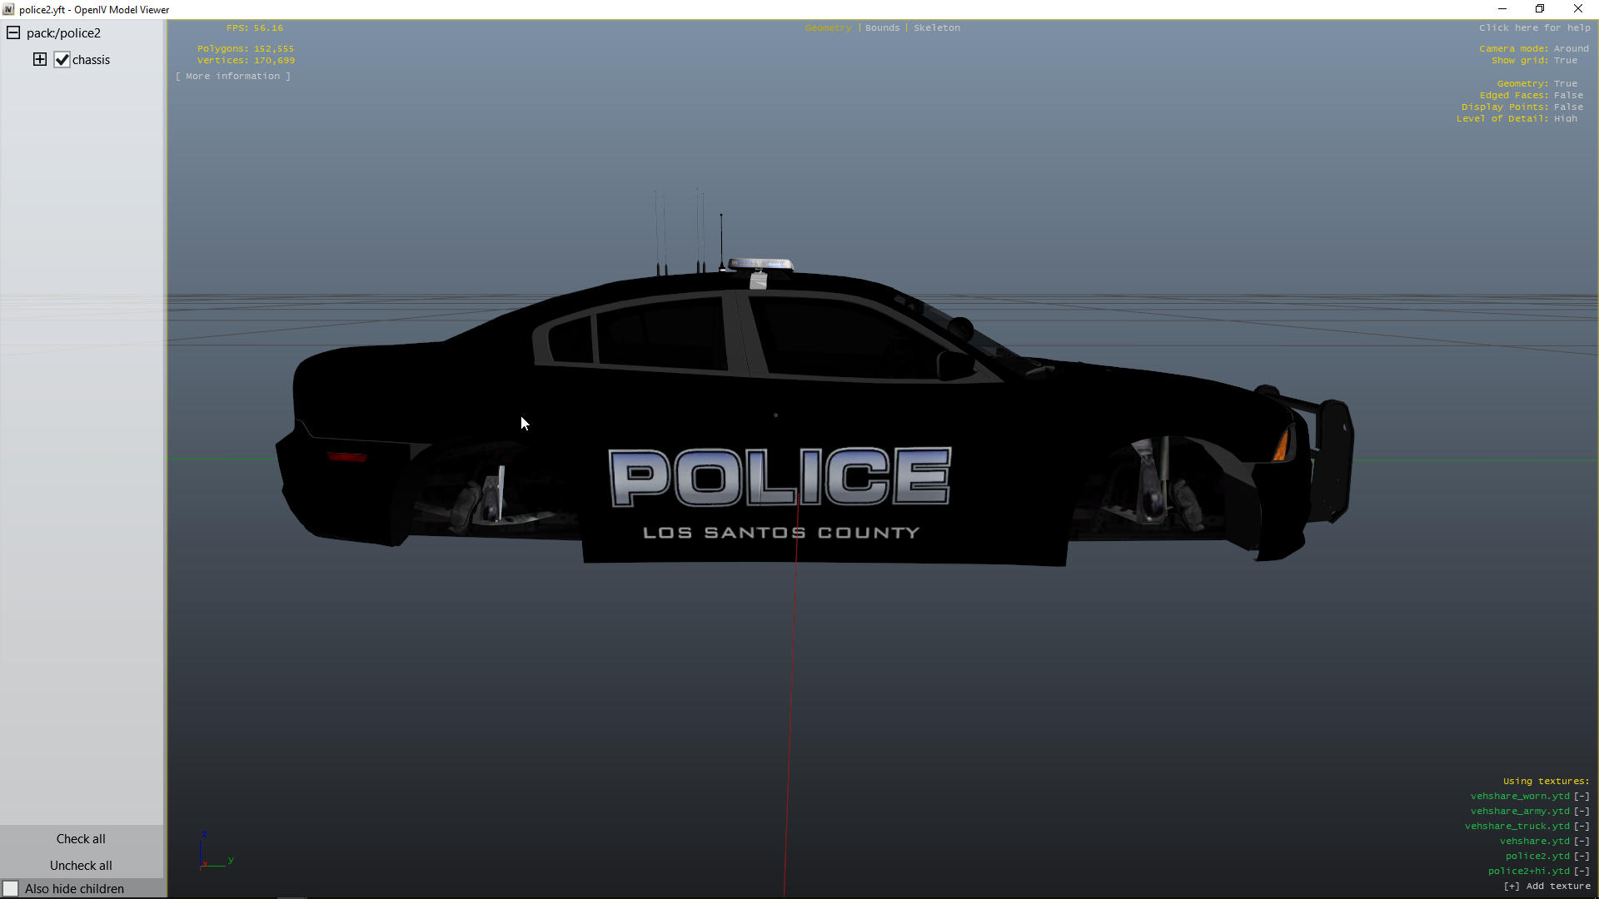Screen dimensions: 1599x899
Task: Click [+] Add texture
Action: 1547,887
